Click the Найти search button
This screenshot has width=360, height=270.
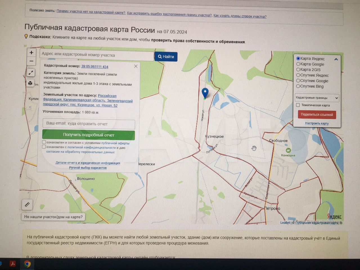(x=166, y=57)
